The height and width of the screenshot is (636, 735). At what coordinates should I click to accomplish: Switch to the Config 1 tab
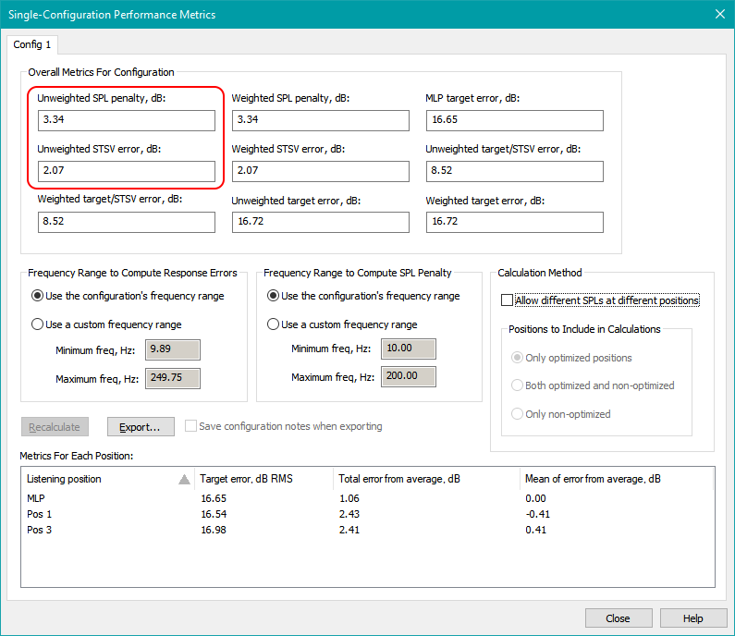[31, 44]
